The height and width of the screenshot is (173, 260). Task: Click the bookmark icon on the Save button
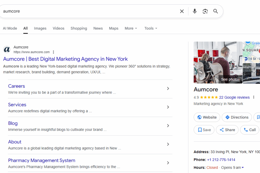tap(199, 130)
